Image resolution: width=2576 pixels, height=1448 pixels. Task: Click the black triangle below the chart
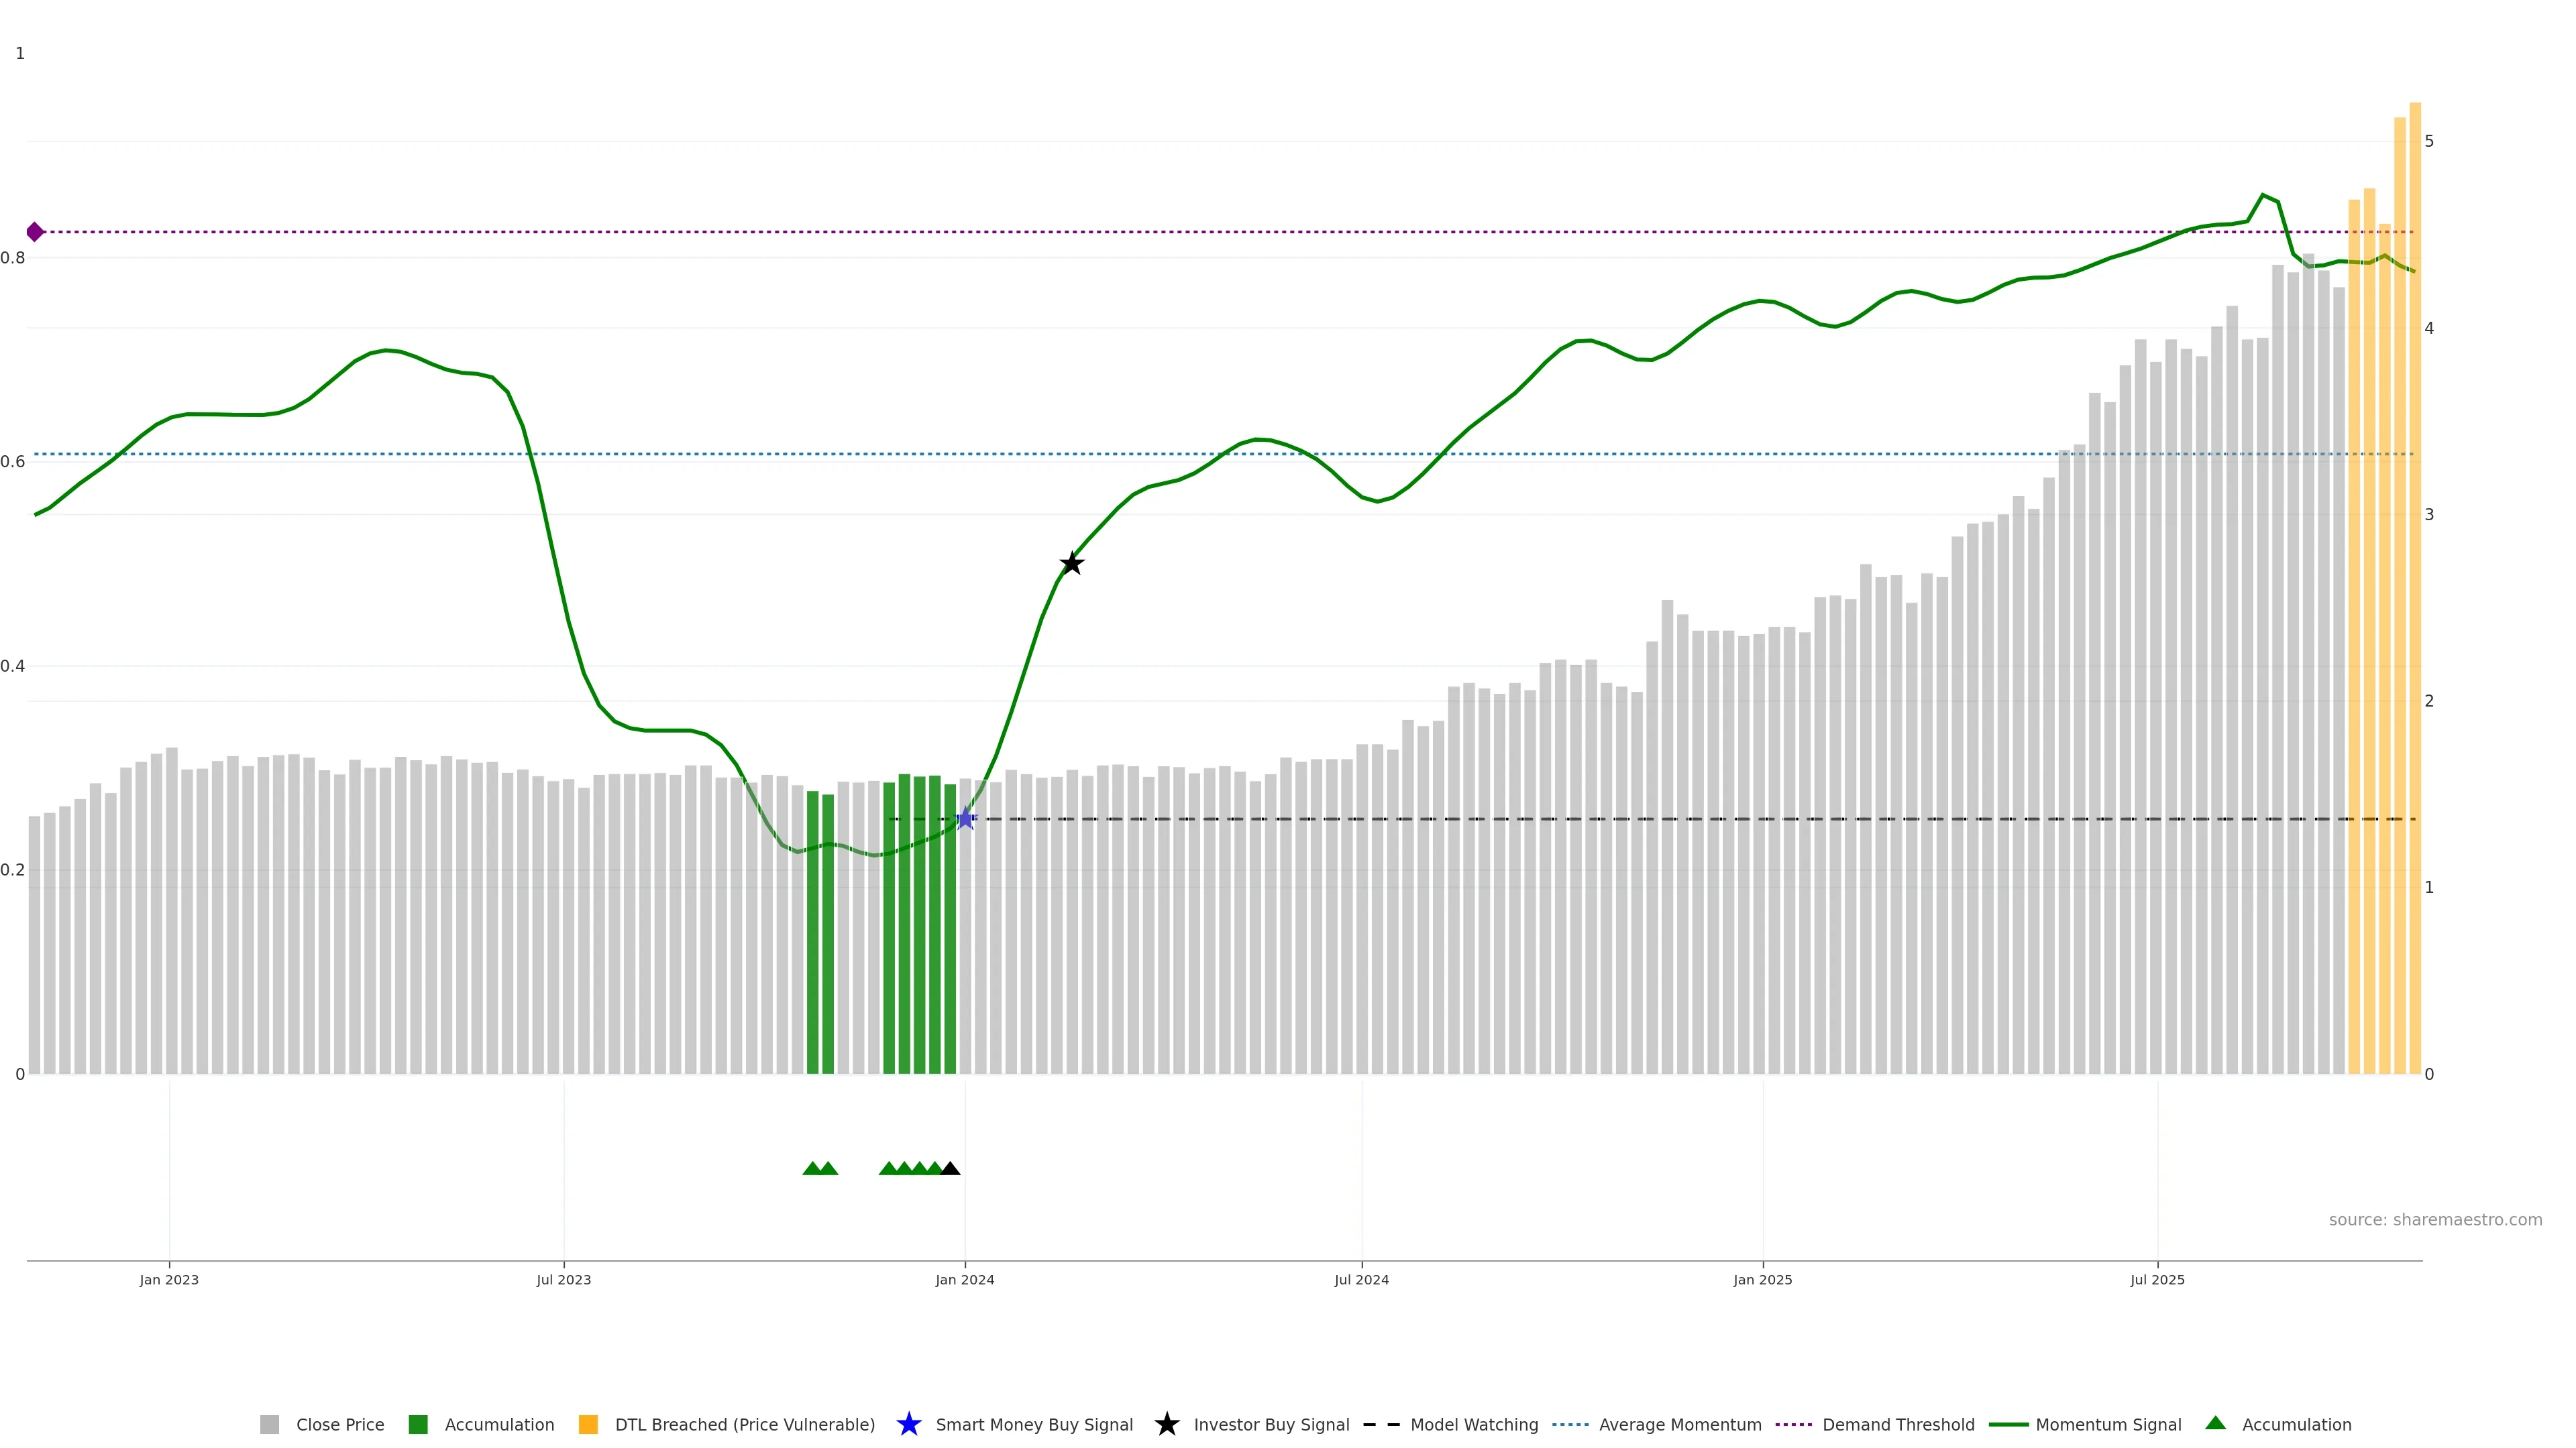[950, 1168]
